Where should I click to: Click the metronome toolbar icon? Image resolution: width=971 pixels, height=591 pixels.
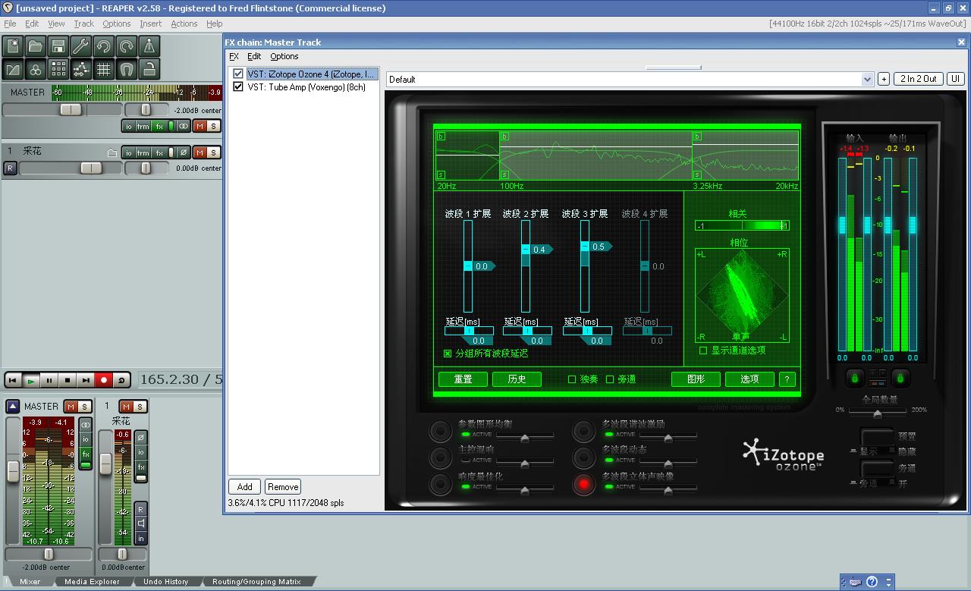pos(149,46)
